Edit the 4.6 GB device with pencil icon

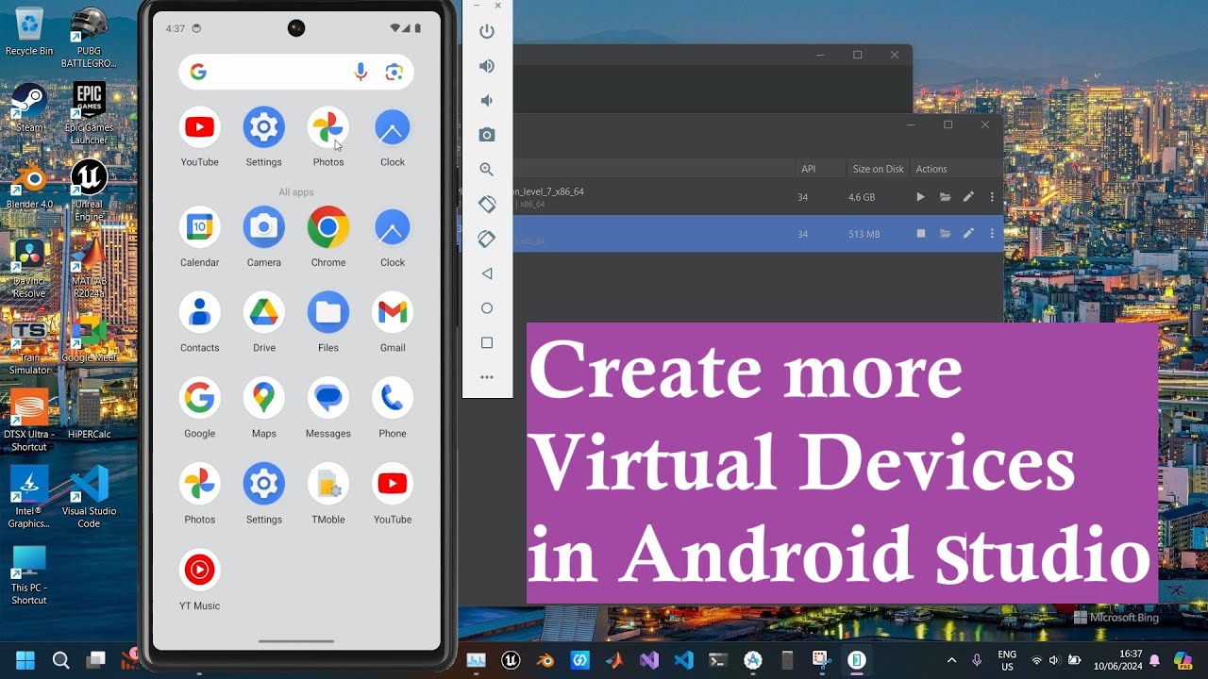point(968,197)
